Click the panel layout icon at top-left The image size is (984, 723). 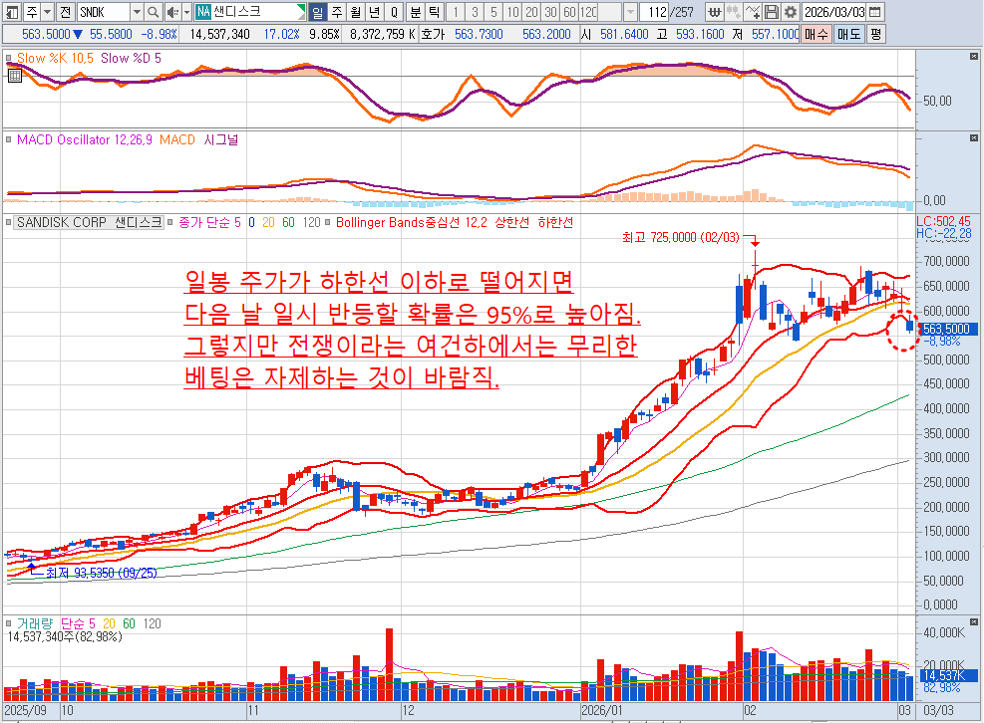(x=10, y=12)
